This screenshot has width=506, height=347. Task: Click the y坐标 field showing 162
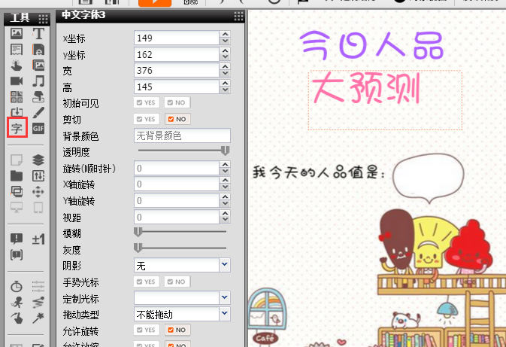(177, 54)
